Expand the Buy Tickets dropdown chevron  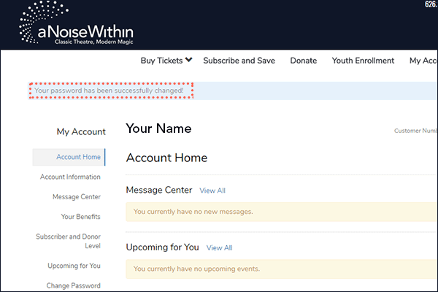tap(188, 60)
